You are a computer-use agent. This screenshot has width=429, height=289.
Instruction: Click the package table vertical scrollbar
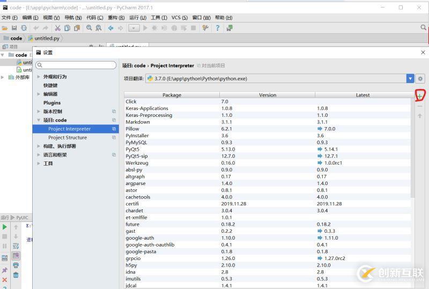point(412,148)
